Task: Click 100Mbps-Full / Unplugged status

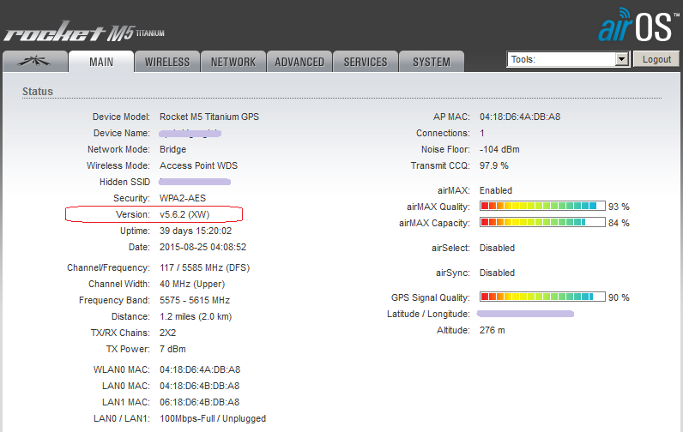Action: click(x=213, y=418)
